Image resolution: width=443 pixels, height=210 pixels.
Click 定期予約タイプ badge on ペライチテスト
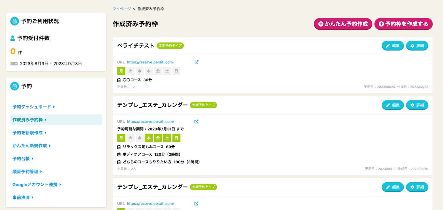(170, 46)
